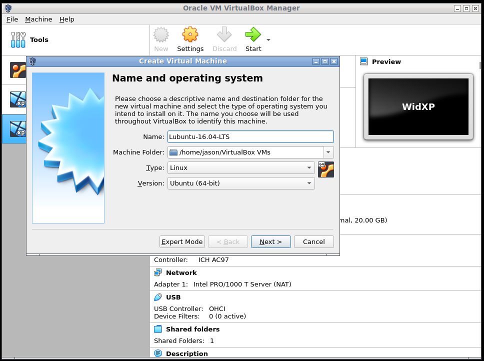The image size is (484, 361).
Task: Close the Create Virtual Machine dialog window
Action: point(333,61)
